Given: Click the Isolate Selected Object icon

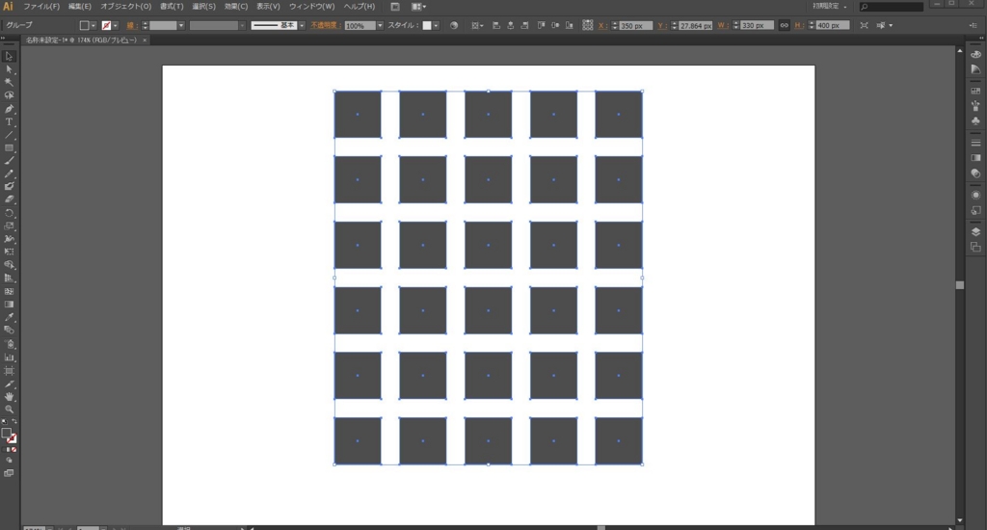Looking at the screenshot, I should tap(864, 26).
